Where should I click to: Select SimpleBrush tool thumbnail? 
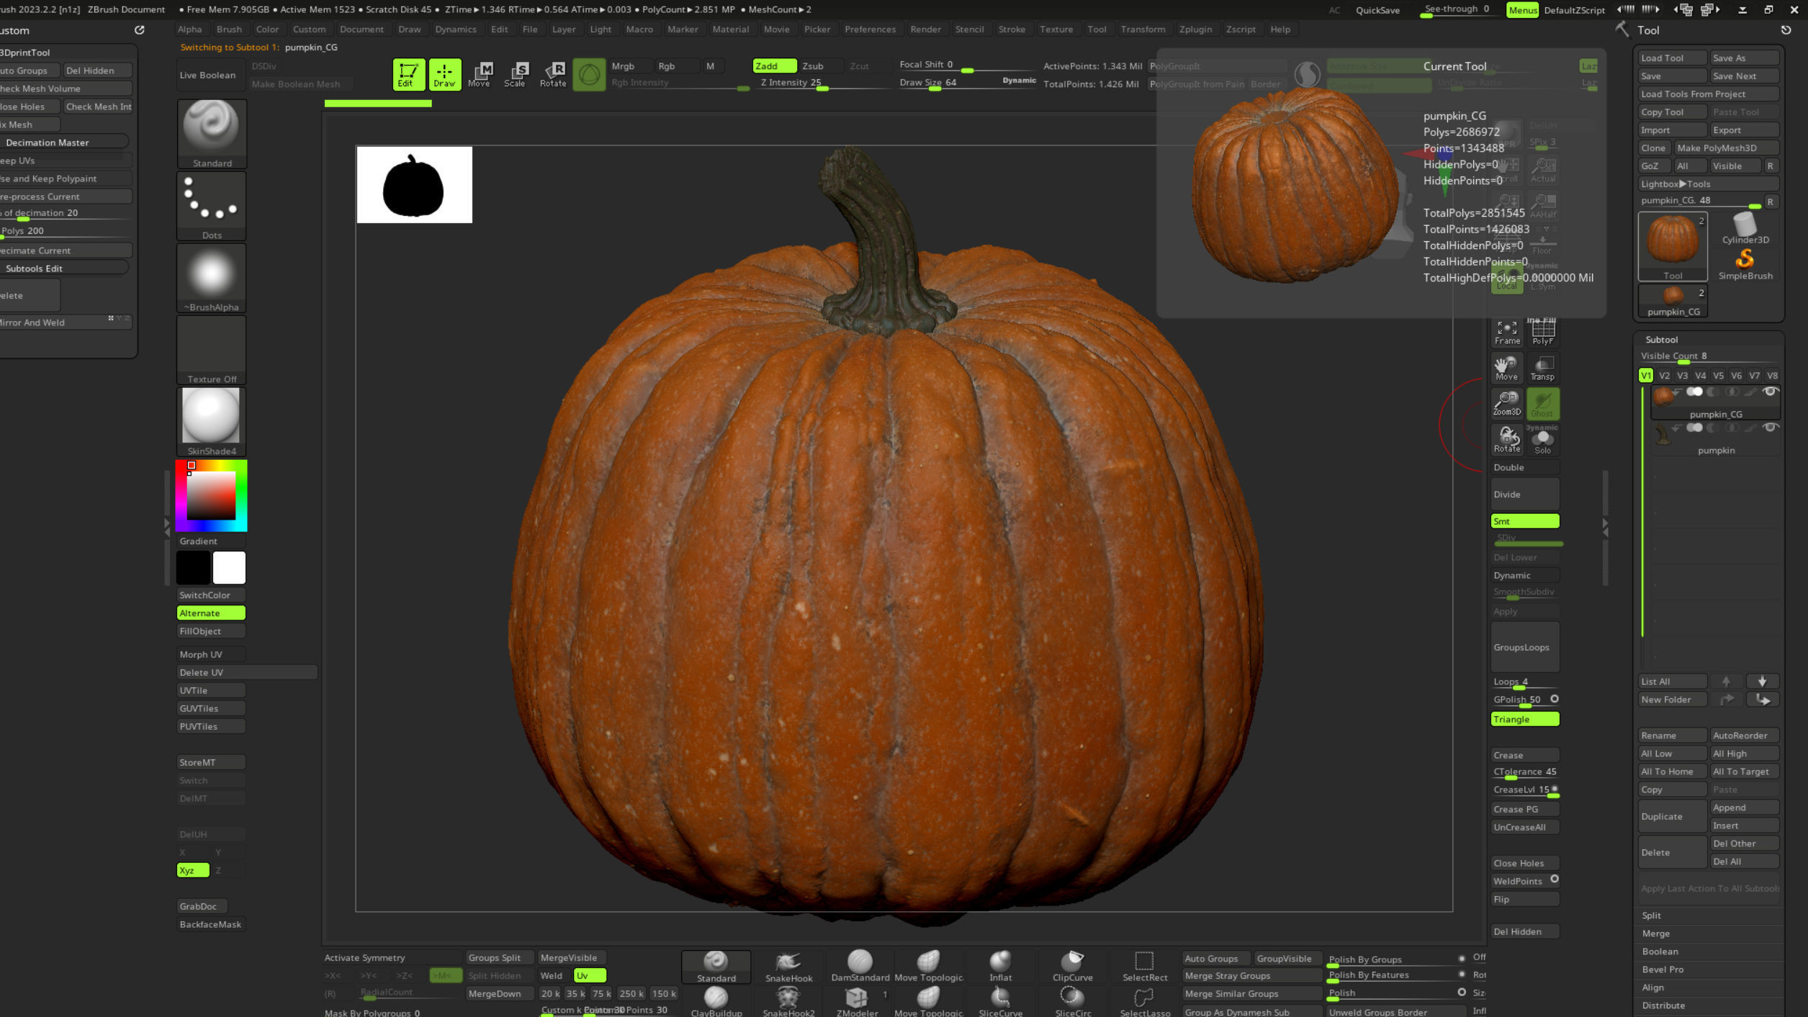[x=1745, y=264]
